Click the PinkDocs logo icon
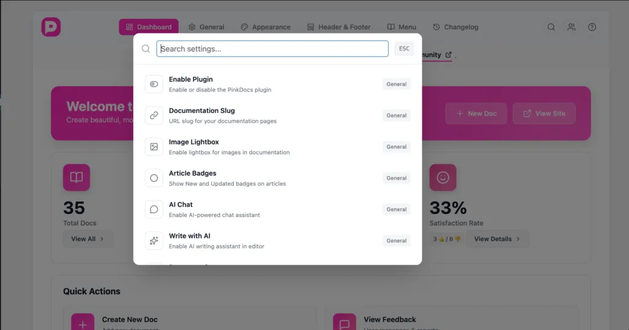Image resolution: width=629 pixels, height=330 pixels. [x=51, y=27]
